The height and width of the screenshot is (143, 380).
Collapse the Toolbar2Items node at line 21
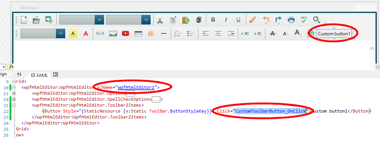[x=14, y=105]
